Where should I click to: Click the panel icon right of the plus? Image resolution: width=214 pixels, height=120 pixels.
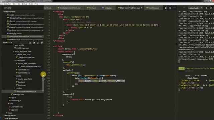tap(211, 8)
